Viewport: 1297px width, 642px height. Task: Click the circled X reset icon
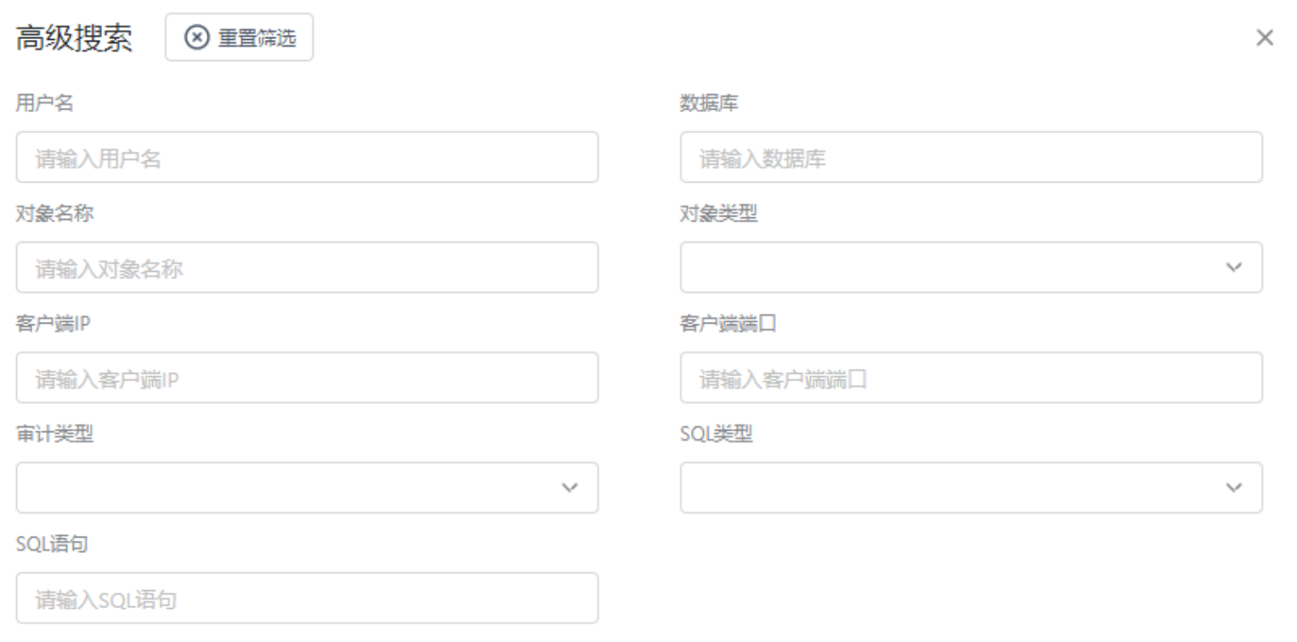[x=197, y=37]
